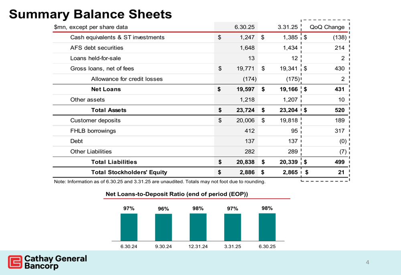
Task: Select the 19,818 customer deposits value
Action: [x=289, y=120]
